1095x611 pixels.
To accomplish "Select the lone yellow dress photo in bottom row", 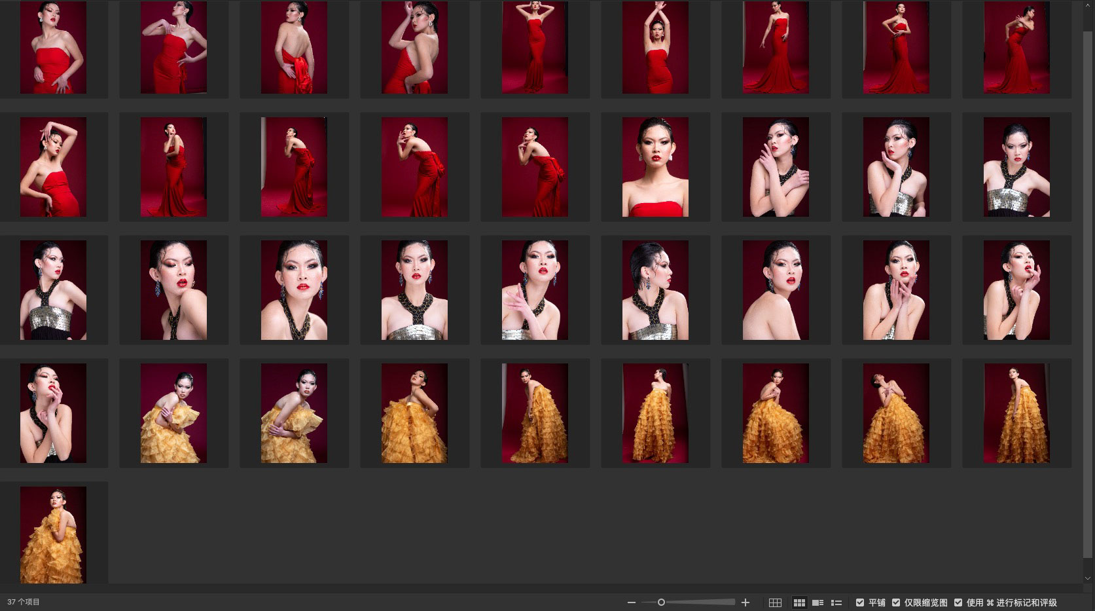I will [53, 534].
